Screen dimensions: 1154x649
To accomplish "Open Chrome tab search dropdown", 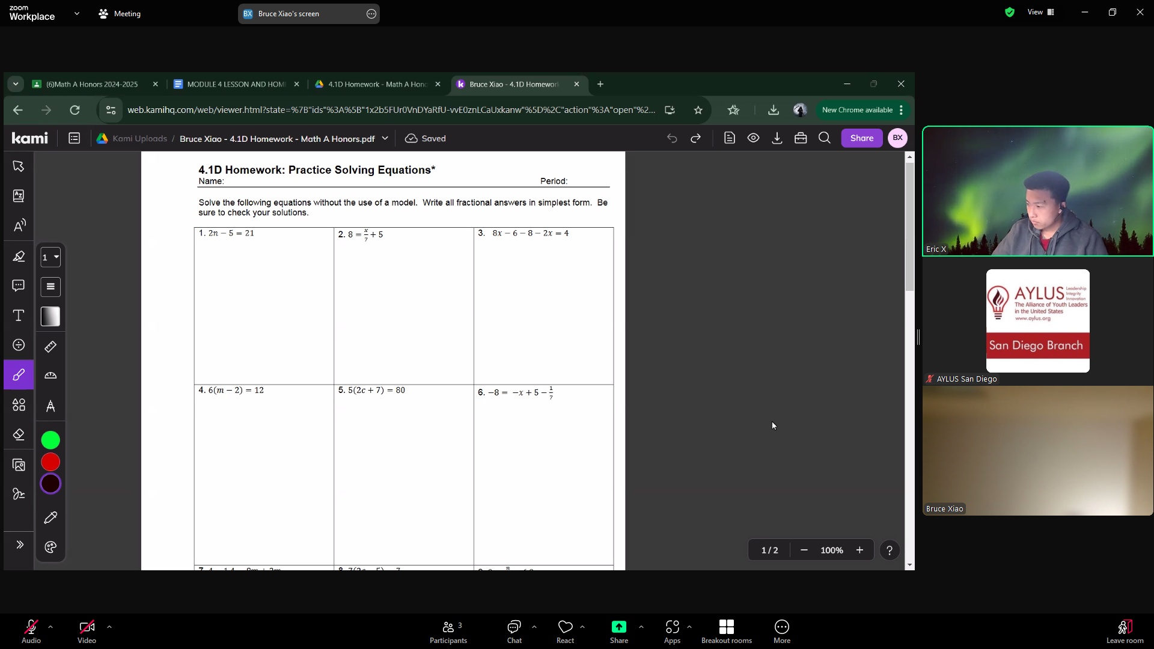I will click(x=16, y=84).
